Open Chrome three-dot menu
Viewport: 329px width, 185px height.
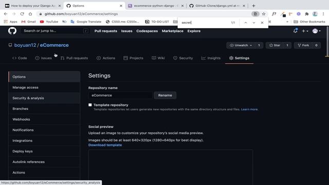[x=323, y=14]
